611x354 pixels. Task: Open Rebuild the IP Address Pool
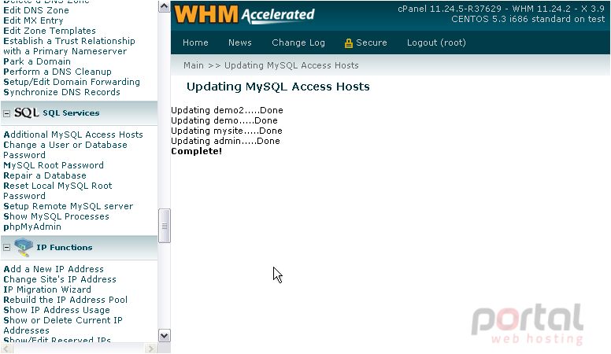[65, 300]
